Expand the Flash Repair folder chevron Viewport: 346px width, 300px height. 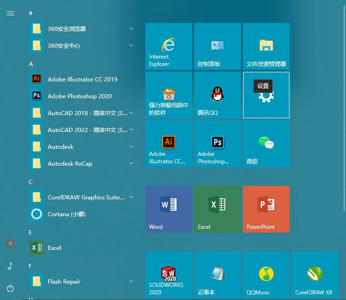pos(131,281)
